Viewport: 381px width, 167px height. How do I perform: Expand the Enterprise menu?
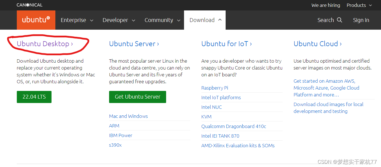pos(77,20)
